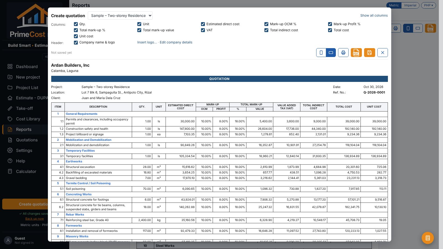Click New project icon in sidebar
Screen dimensions: 443x249
[10, 77]
